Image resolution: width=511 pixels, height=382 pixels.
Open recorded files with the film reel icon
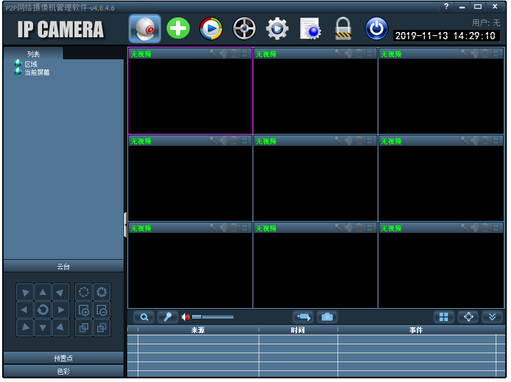[244, 28]
